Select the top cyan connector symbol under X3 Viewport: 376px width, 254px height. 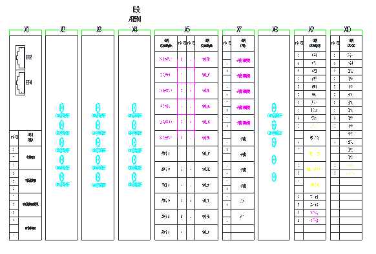click(x=98, y=108)
